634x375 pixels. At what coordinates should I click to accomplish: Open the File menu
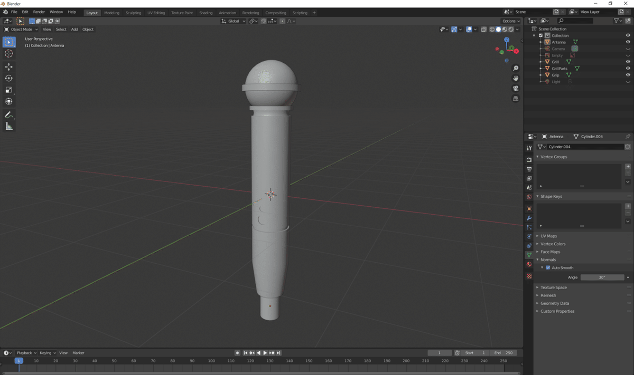14,12
